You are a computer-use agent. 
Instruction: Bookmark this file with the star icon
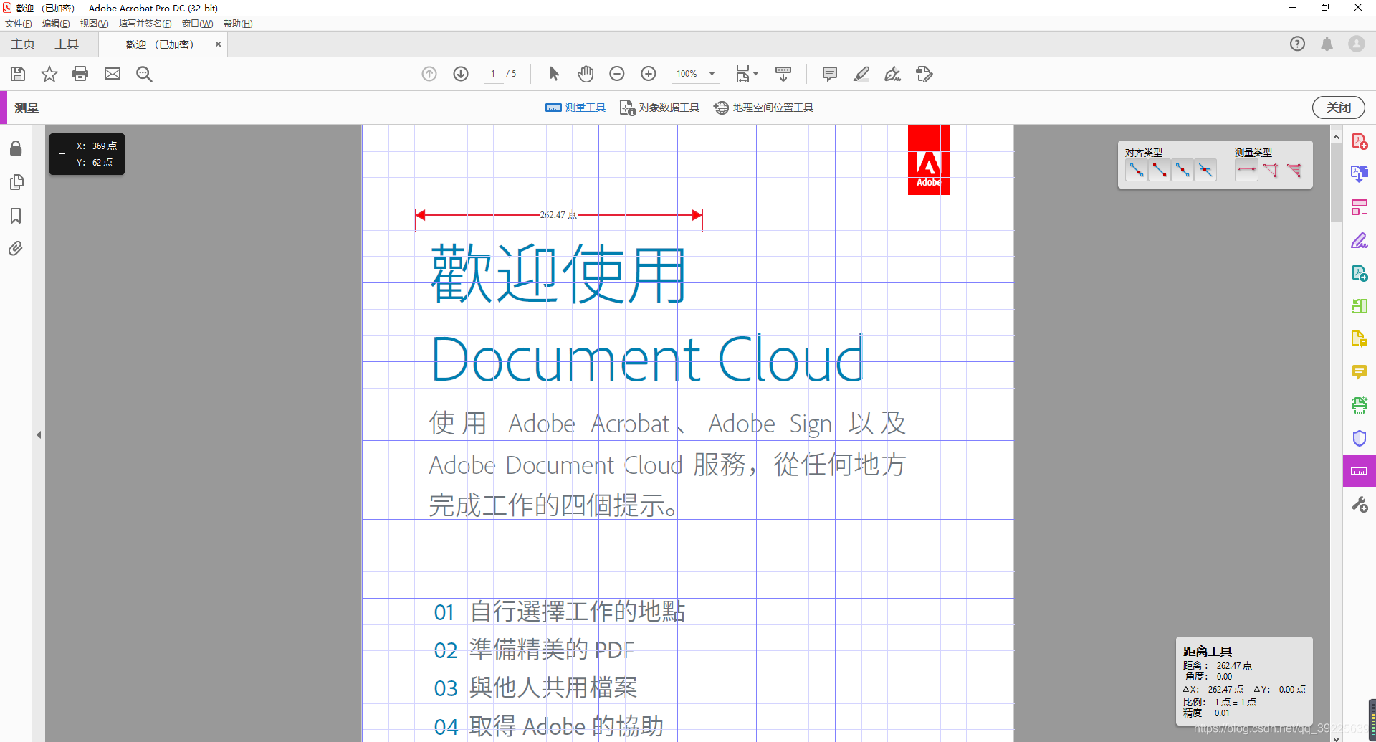49,74
